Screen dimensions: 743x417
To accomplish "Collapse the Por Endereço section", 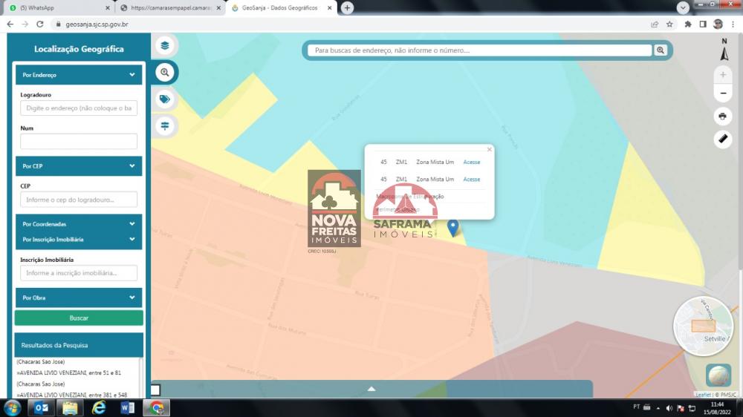I will point(132,75).
